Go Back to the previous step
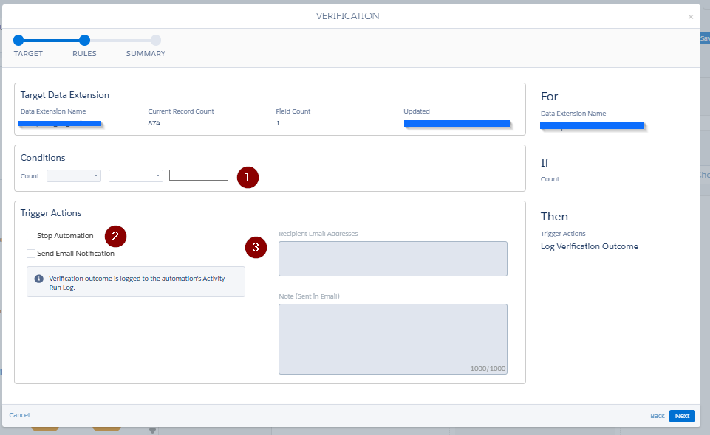 pos(657,416)
